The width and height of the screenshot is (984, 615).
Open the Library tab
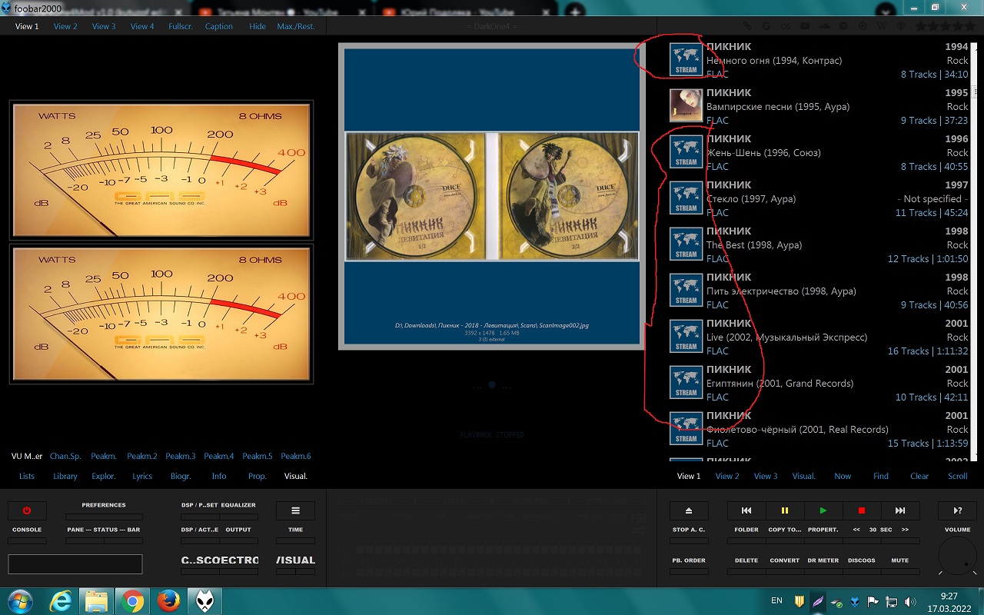tap(65, 476)
